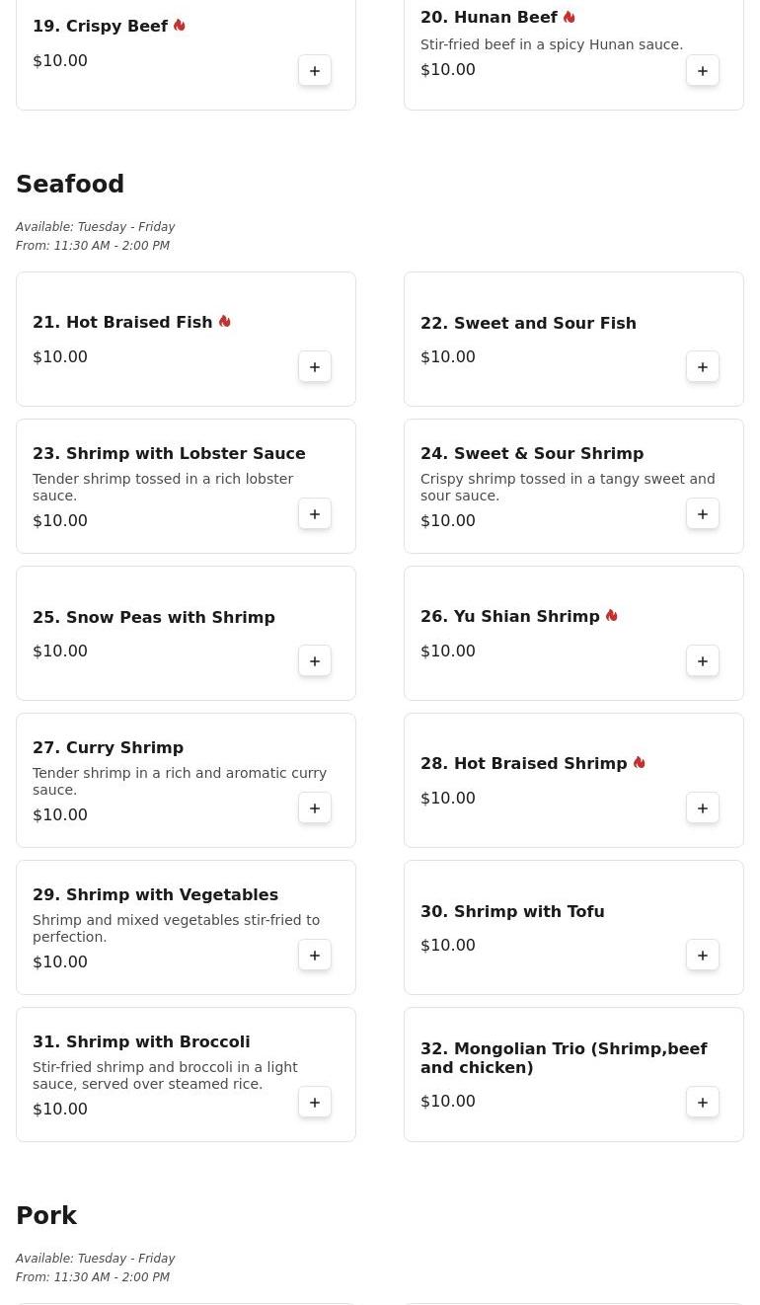This screenshot has width=760, height=1305.
Task: Add Sweet & Sour Shrimp to order
Action: click(703, 514)
